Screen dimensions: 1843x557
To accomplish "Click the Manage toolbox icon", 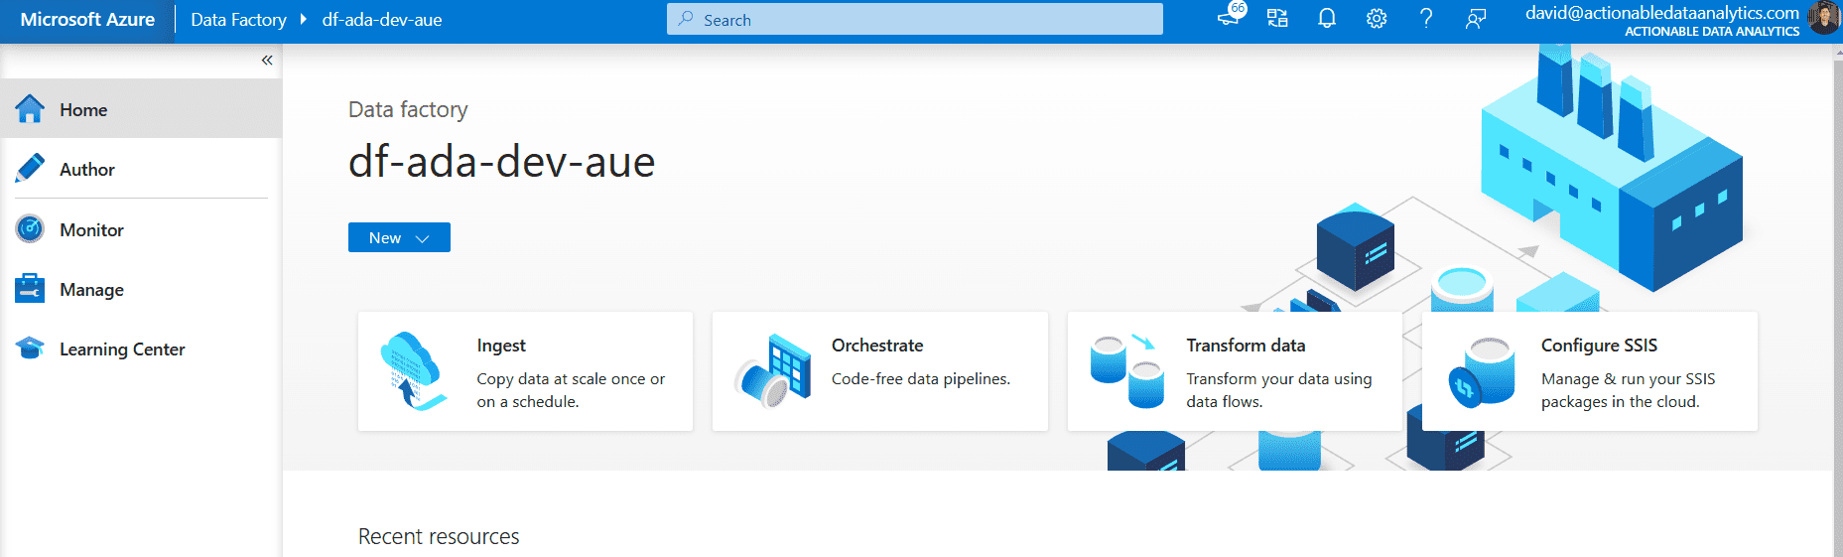I will pyautogui.click(x=30, y=289).
